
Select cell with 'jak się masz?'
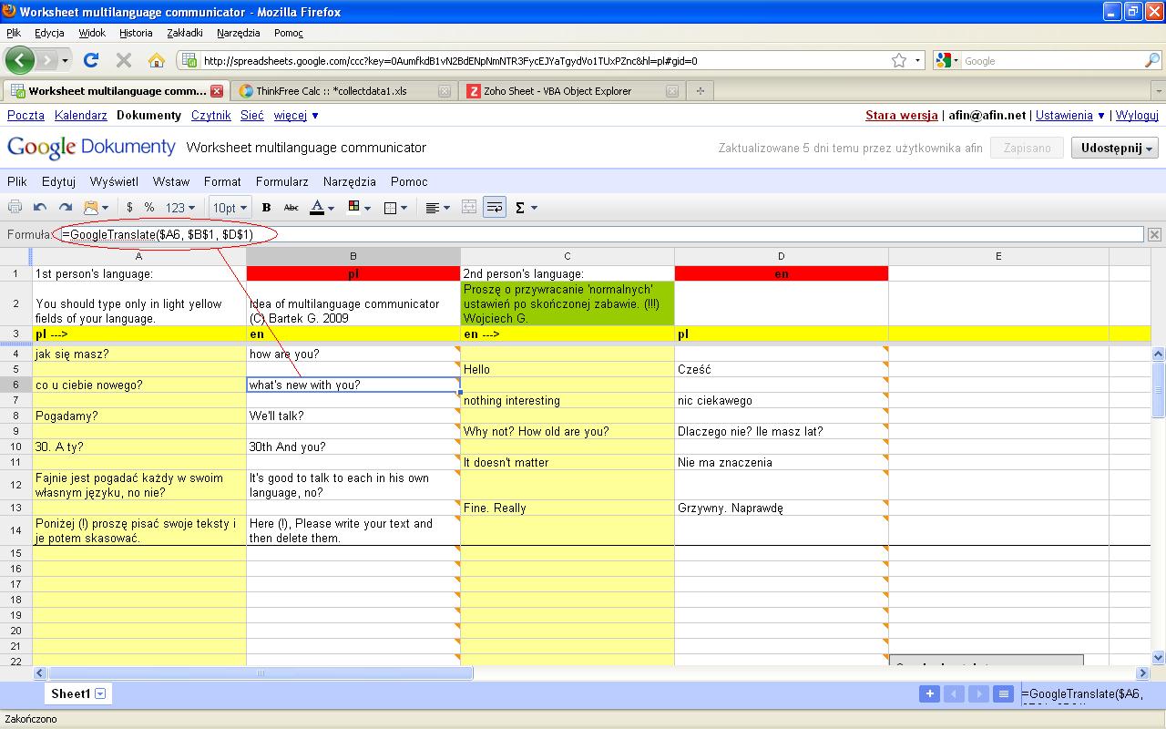pos(139,354)
